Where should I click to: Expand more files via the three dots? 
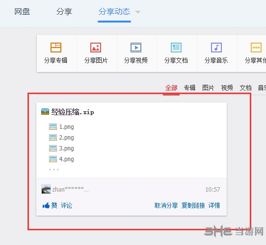tap(54, 170)
